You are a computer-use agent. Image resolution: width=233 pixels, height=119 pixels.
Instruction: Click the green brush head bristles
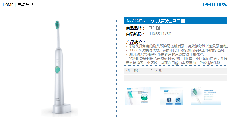point(57,25)
